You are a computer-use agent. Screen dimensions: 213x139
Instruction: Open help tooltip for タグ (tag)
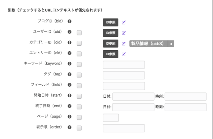70,74
